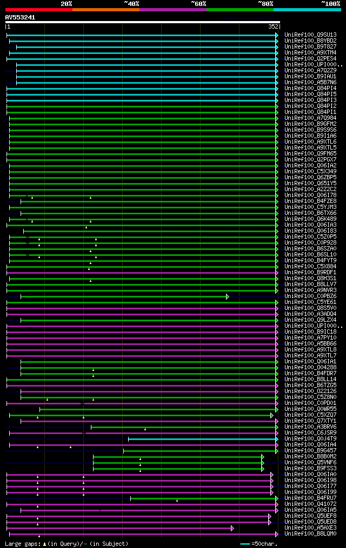Select the UniRef100_A5AXE3 label
This screenshot has height=548, width=346.
tap(310, 528)
